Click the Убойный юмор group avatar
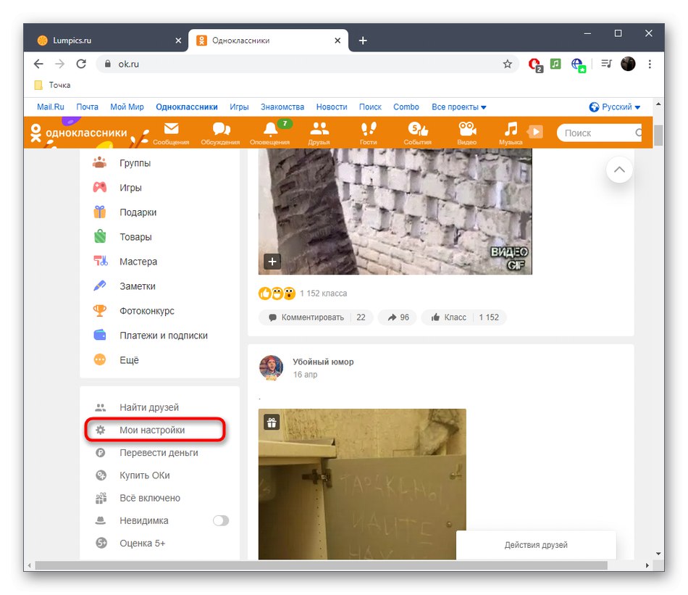This screenshot has width=688, height=595. coord(271,367)
